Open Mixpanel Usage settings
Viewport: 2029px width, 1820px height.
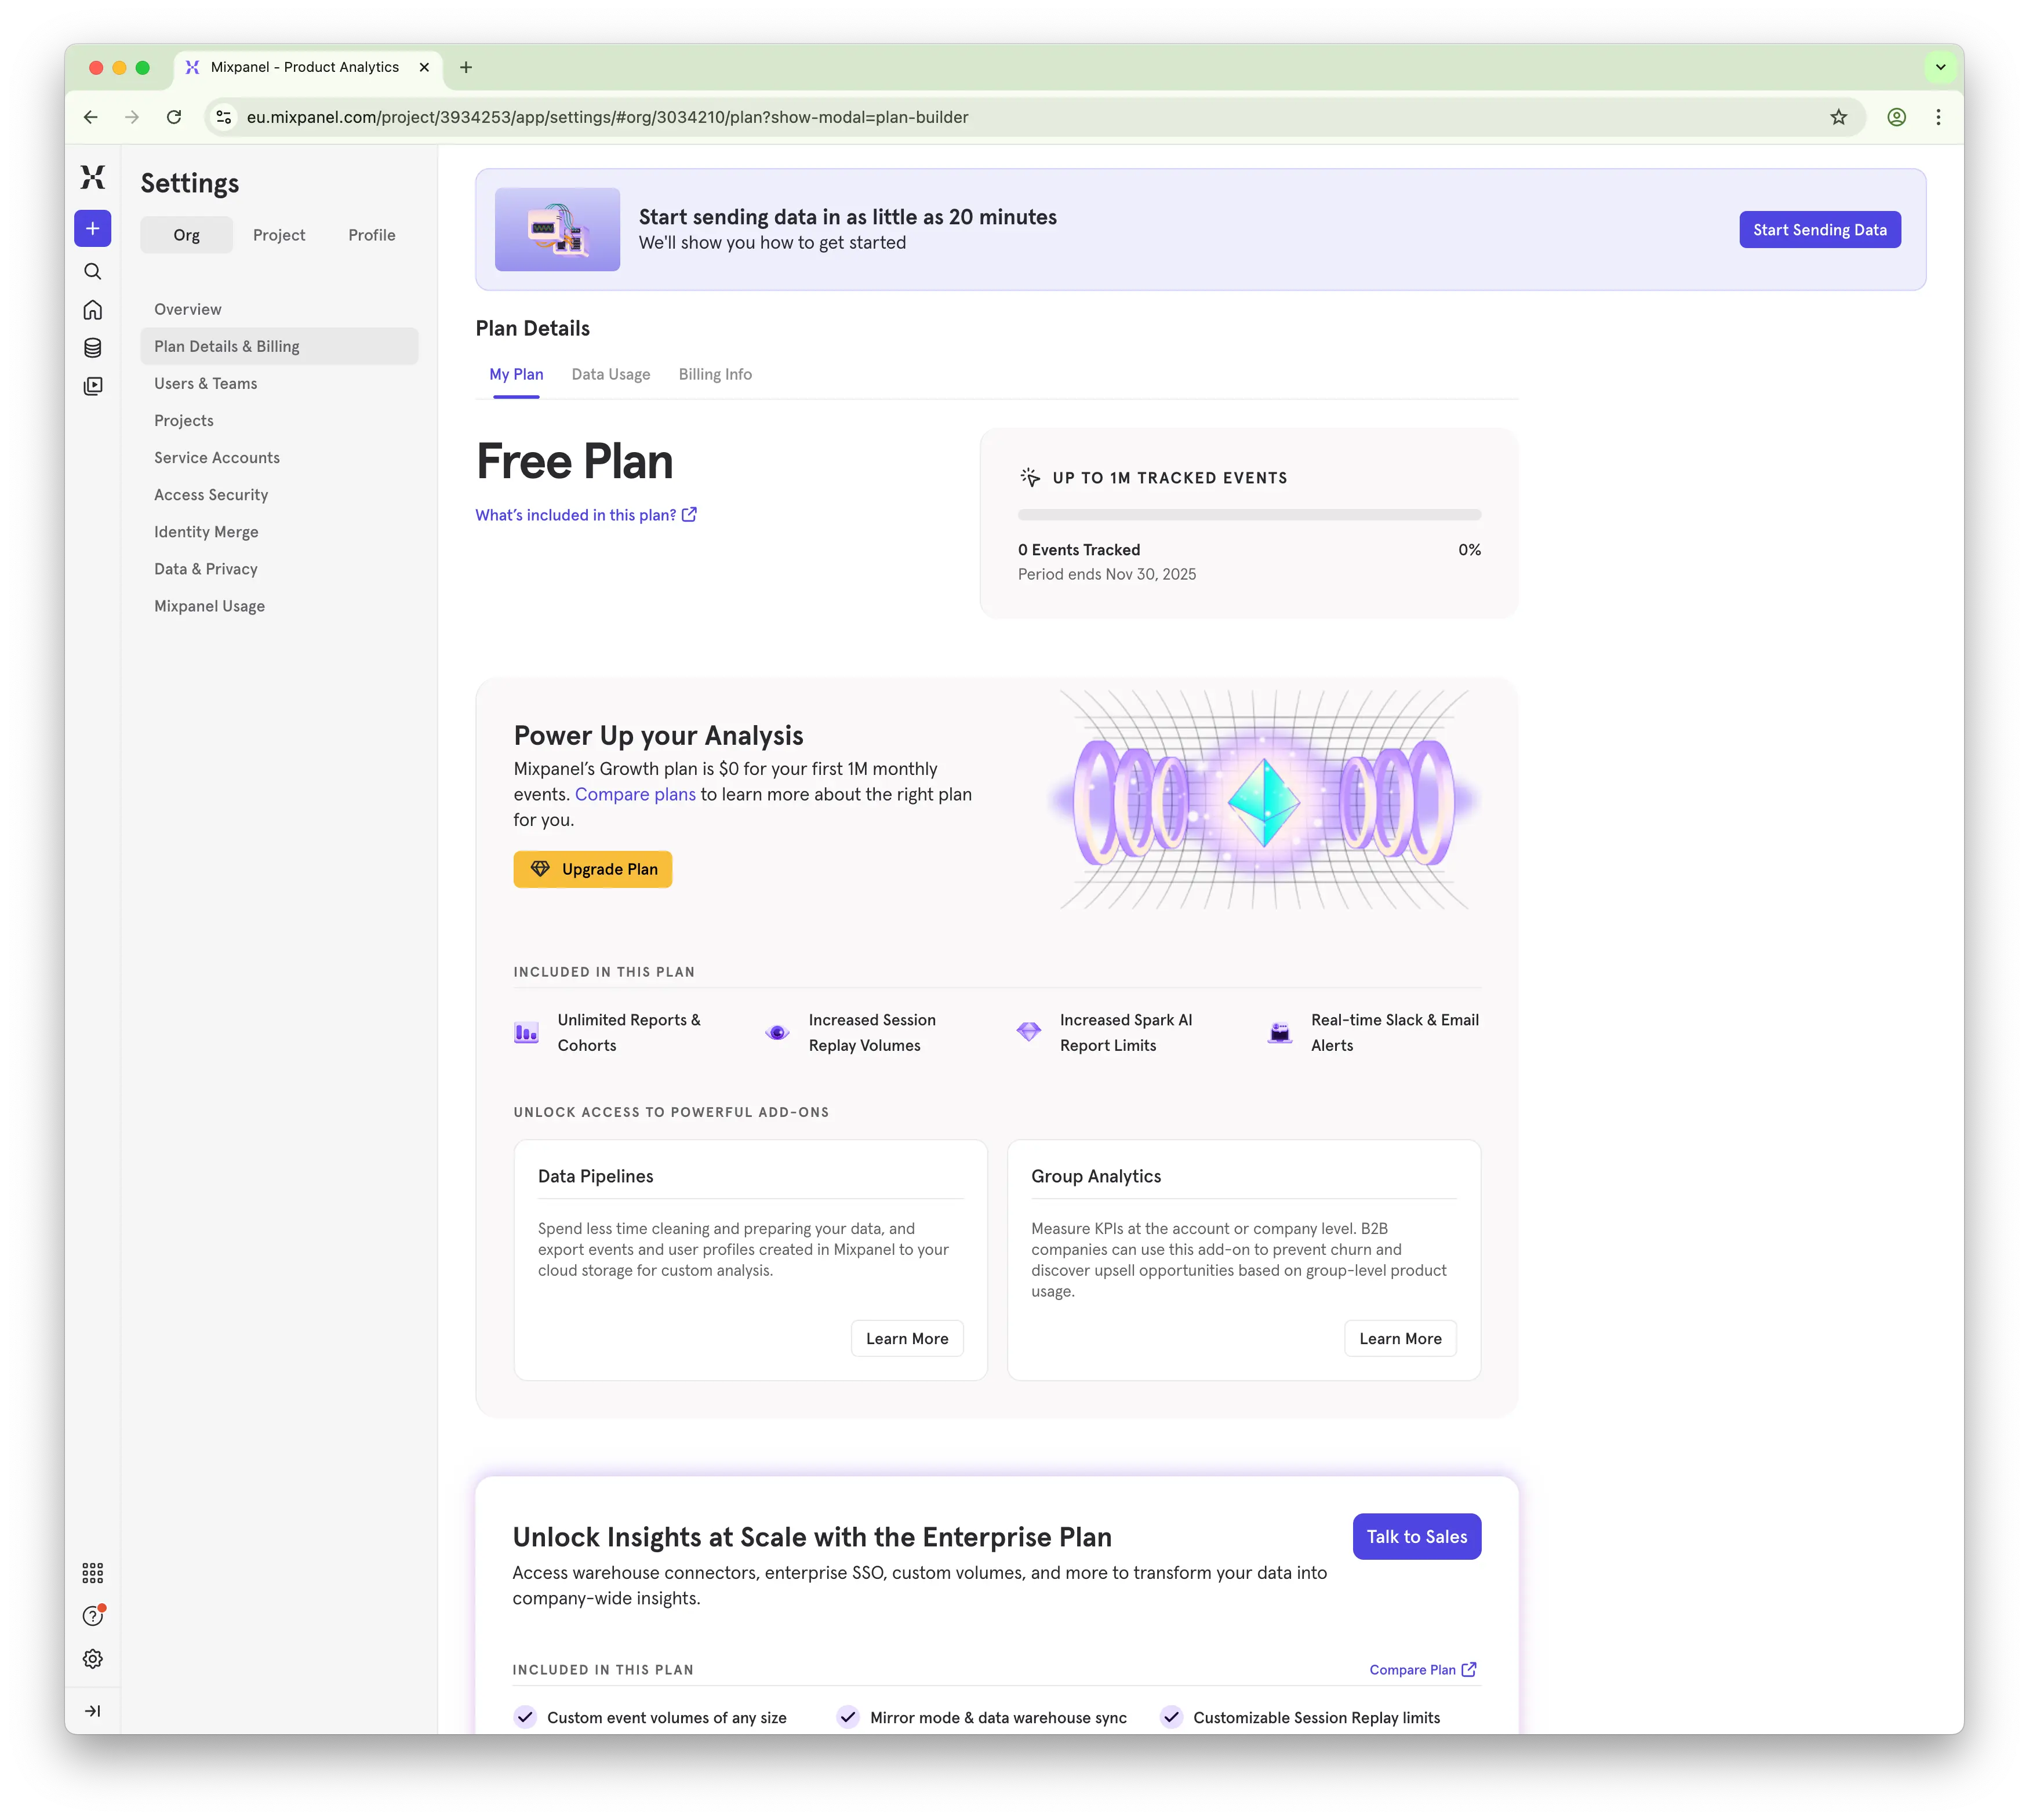pos(279,605)
